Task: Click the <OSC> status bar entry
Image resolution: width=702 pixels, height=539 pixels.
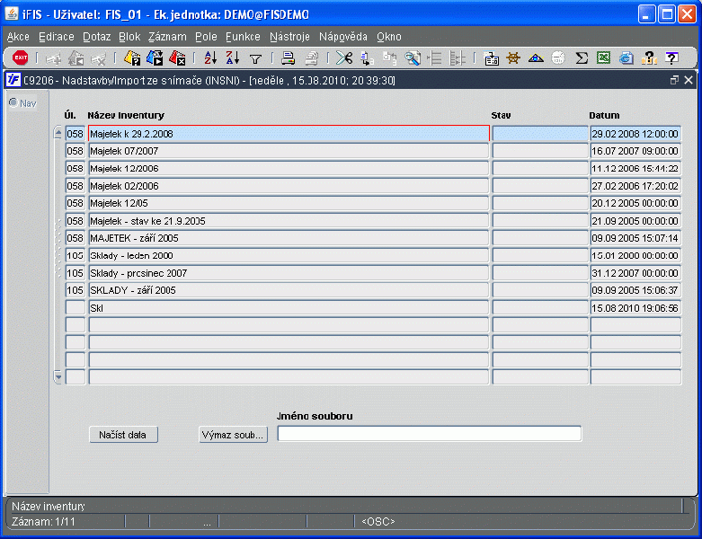Action: pos(378,522)
